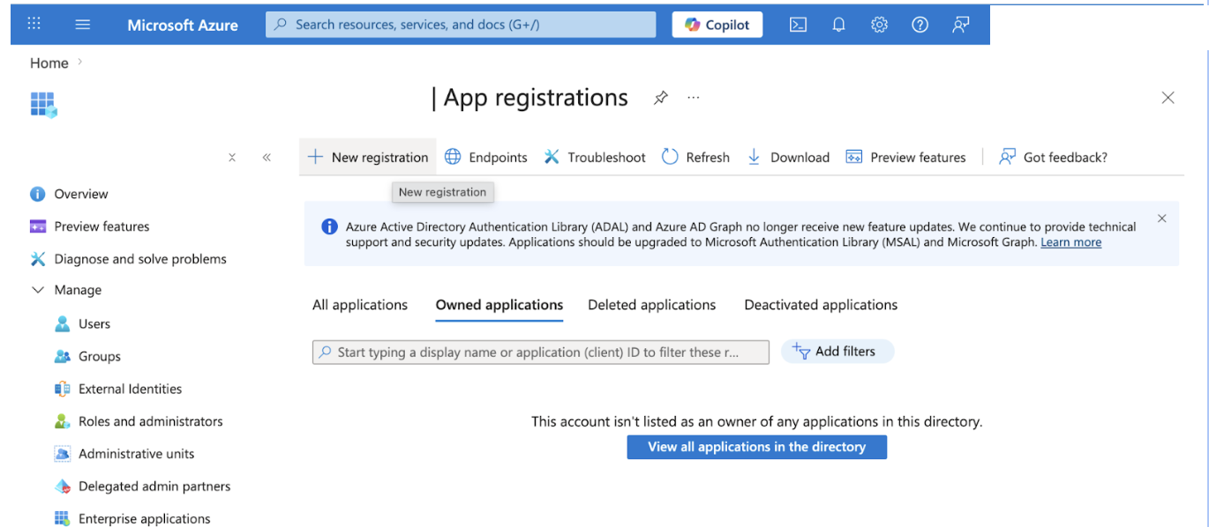Dismiss the ADAL deprecation banner
Image resolution: width=1209 pixels, height=527 pixels.
click(1162, 219)
